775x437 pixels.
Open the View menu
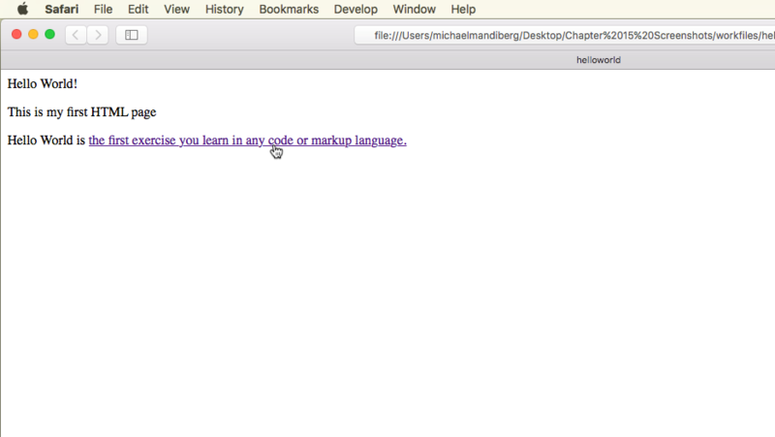pyautogui.click(x=176, y=9)
